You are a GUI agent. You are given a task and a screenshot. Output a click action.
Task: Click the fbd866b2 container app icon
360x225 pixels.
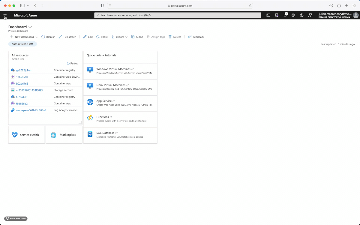click(x=13, y=103)
